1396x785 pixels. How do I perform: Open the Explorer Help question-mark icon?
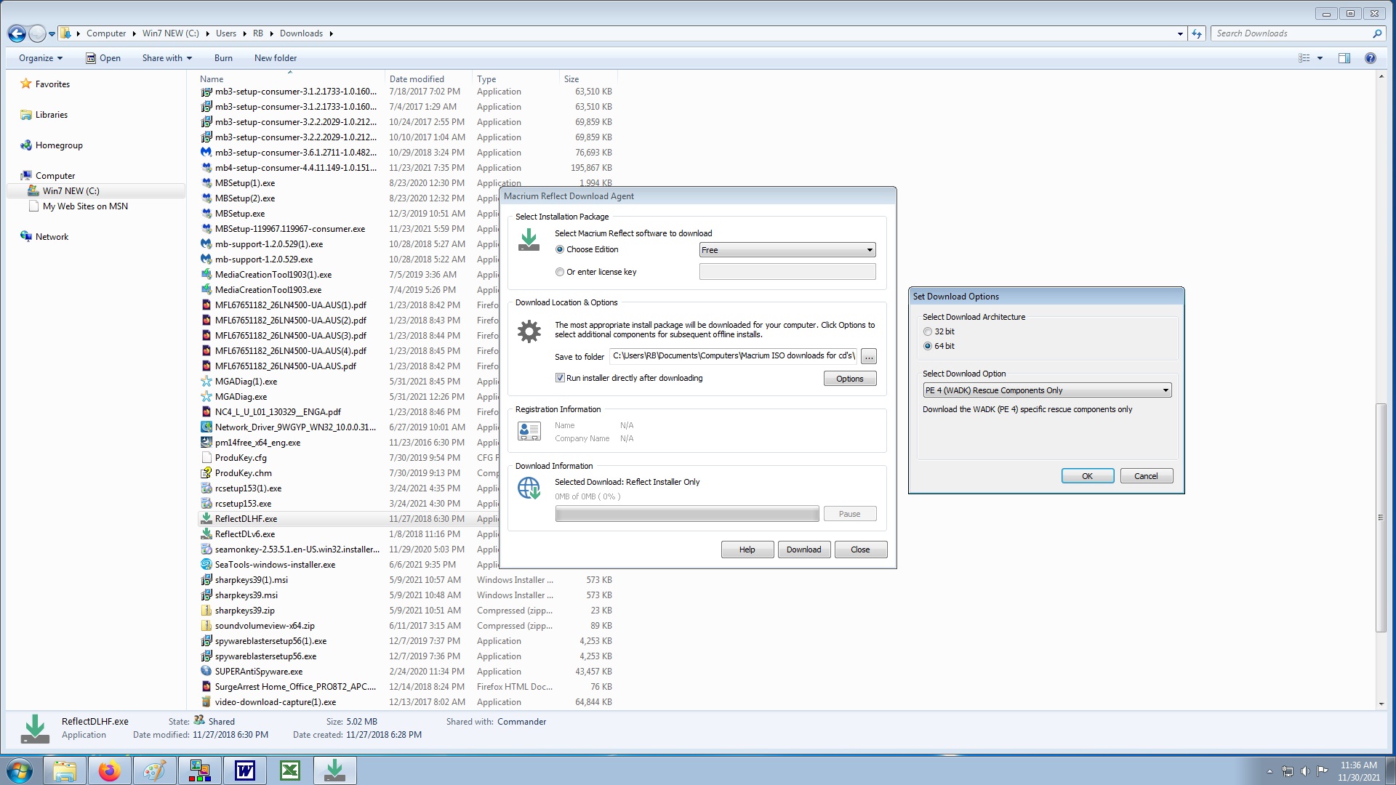(x=1371, y=58)
